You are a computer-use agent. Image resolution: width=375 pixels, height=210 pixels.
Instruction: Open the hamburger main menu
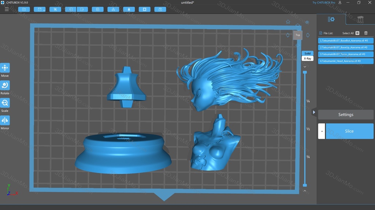point(7,9)
